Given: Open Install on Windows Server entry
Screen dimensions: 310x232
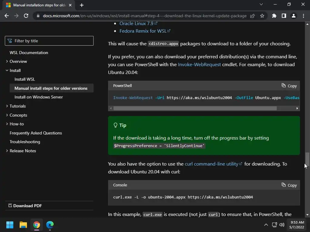Looking at the screenshot, I should tap(38, 97).
